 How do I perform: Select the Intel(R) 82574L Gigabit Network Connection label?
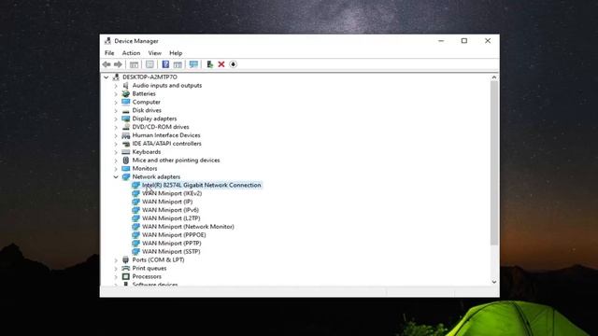click(202, 185)
